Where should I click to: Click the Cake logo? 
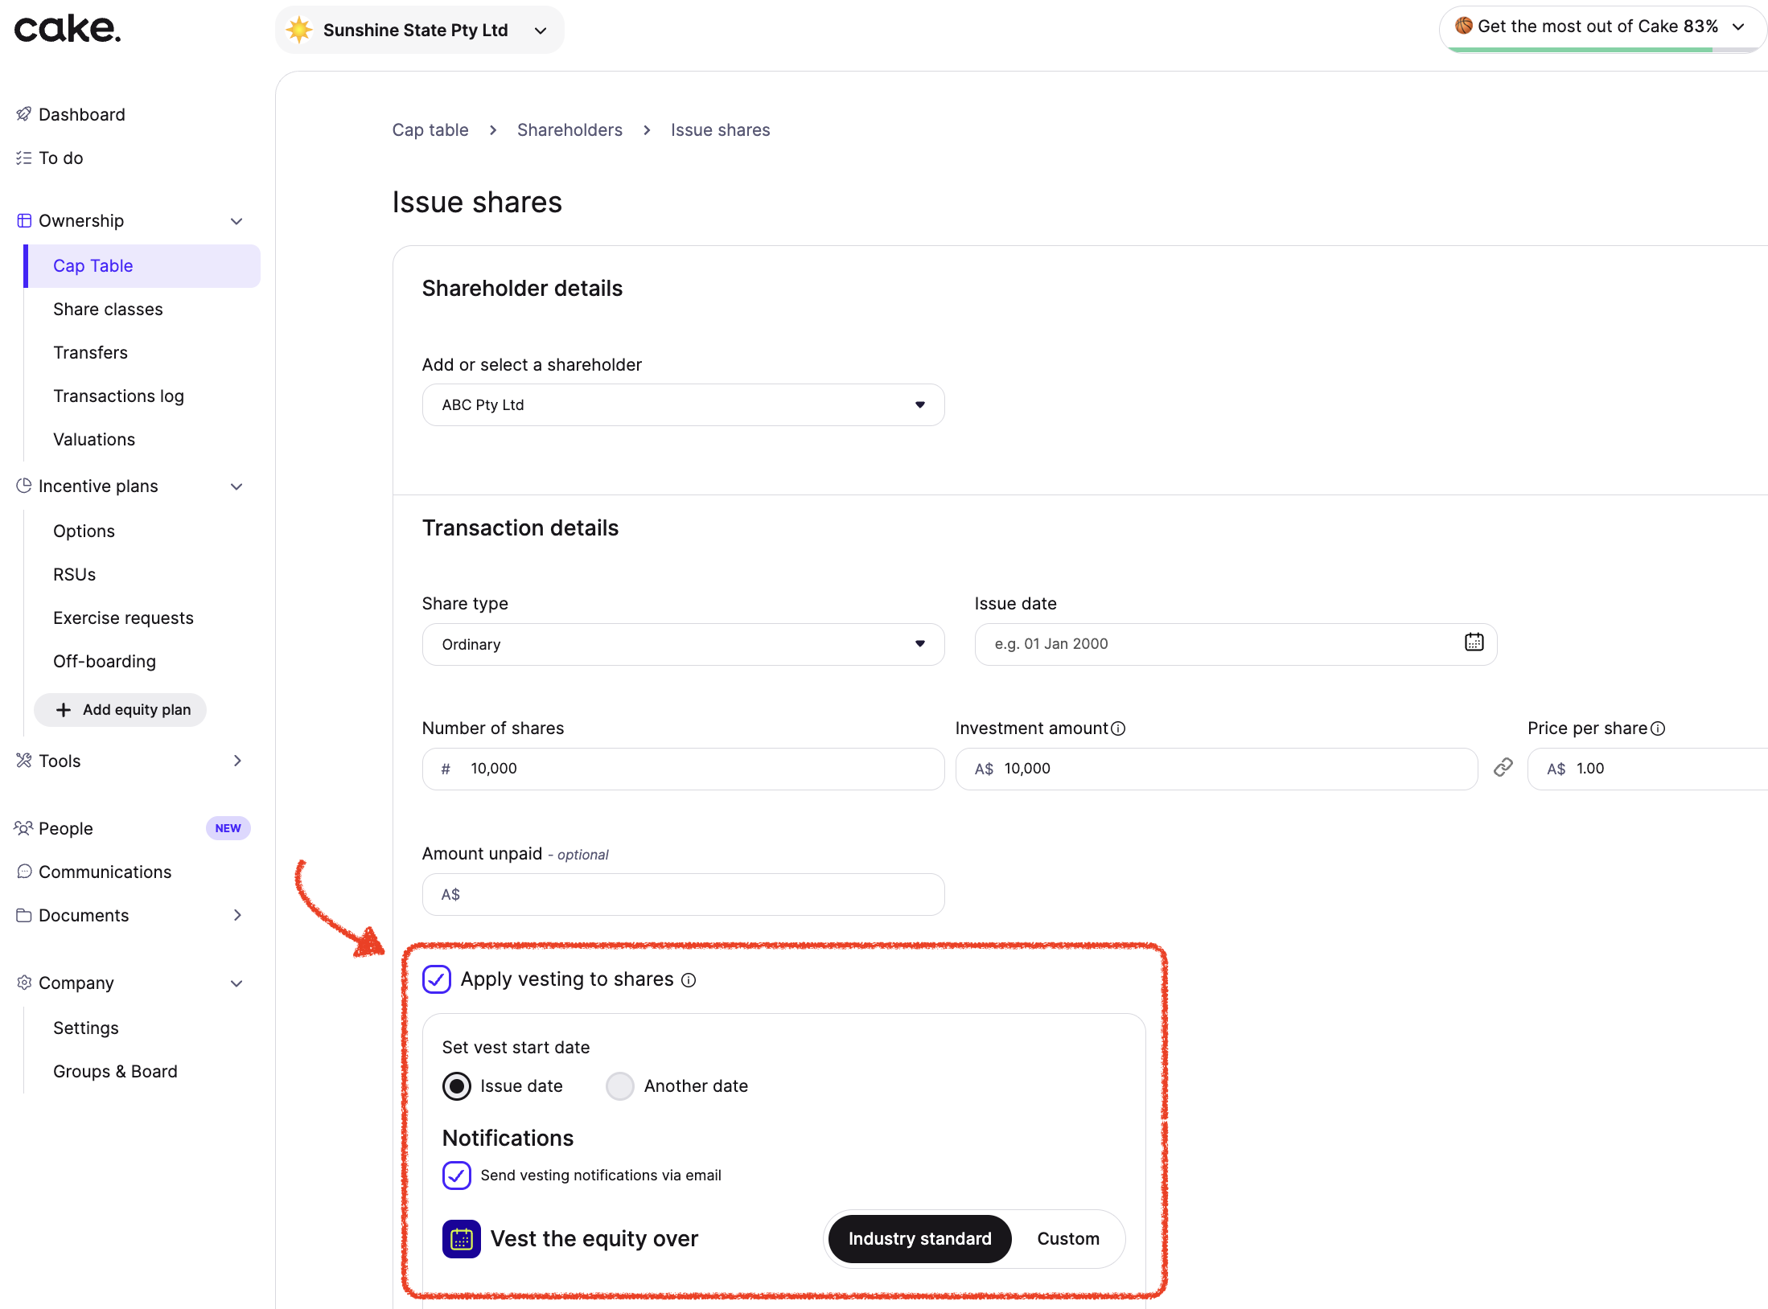[x=68, y=30]
